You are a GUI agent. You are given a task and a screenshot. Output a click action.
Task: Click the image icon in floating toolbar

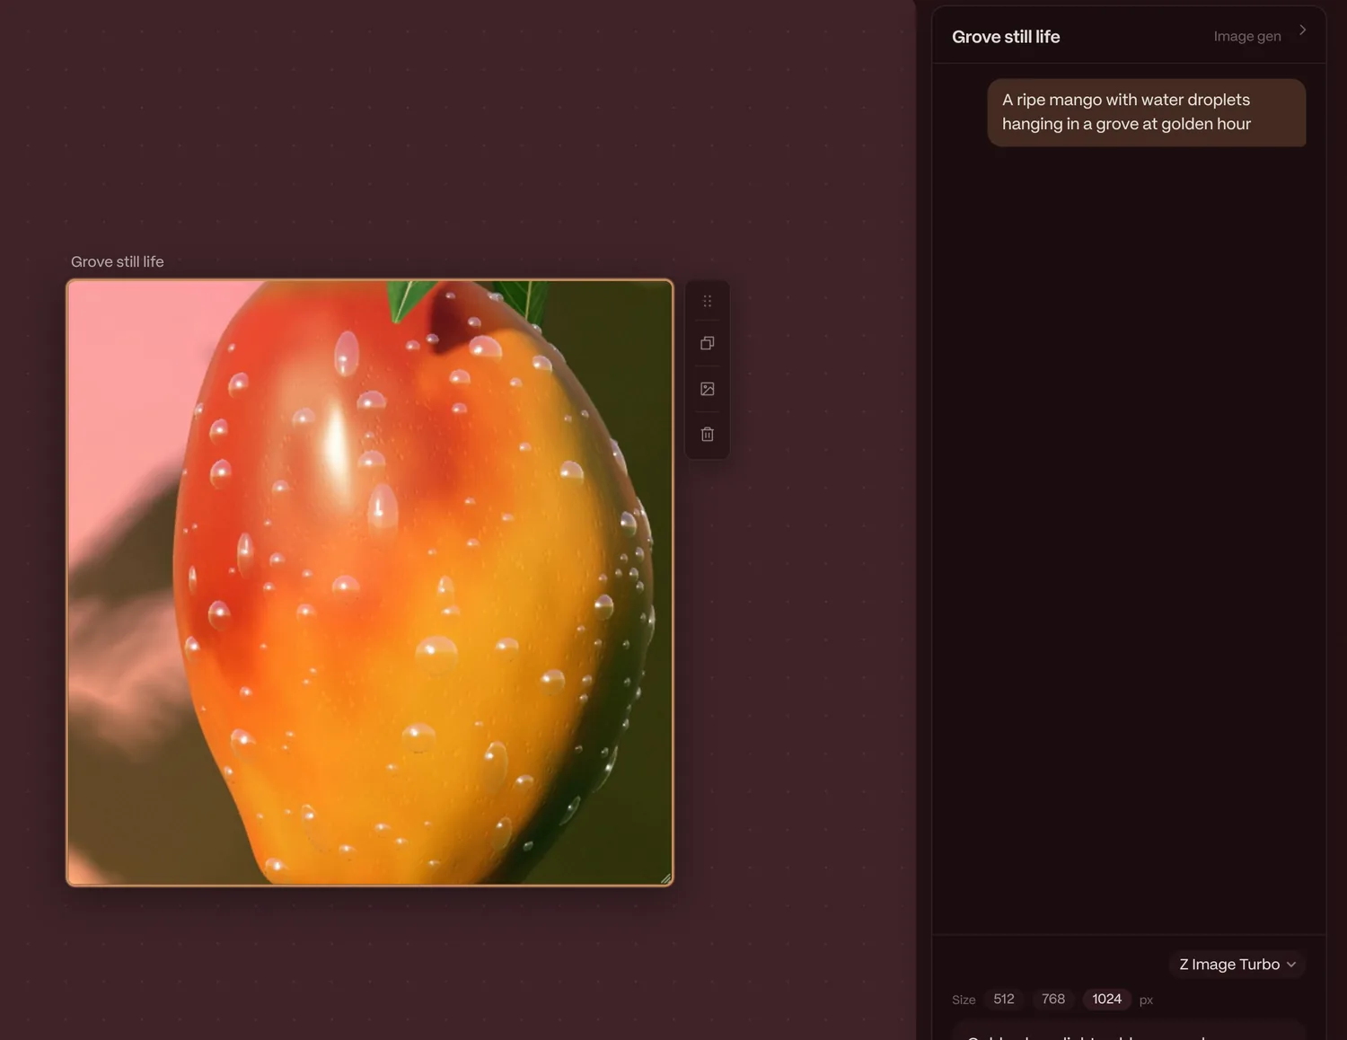tap(708, 389)
